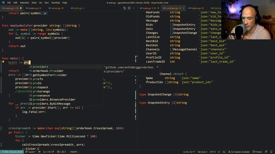This screenshot has height=154, width=275.
Task: Click the UTF-8 encoding selector
Action: [x=213, y=152]
